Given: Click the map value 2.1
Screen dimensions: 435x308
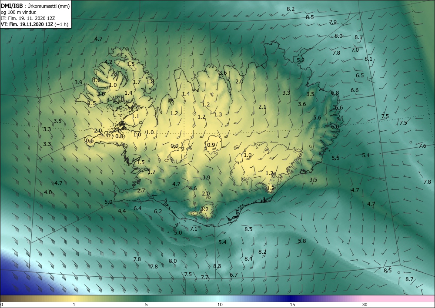Looking at the screenshot, I should click(262, 106).
